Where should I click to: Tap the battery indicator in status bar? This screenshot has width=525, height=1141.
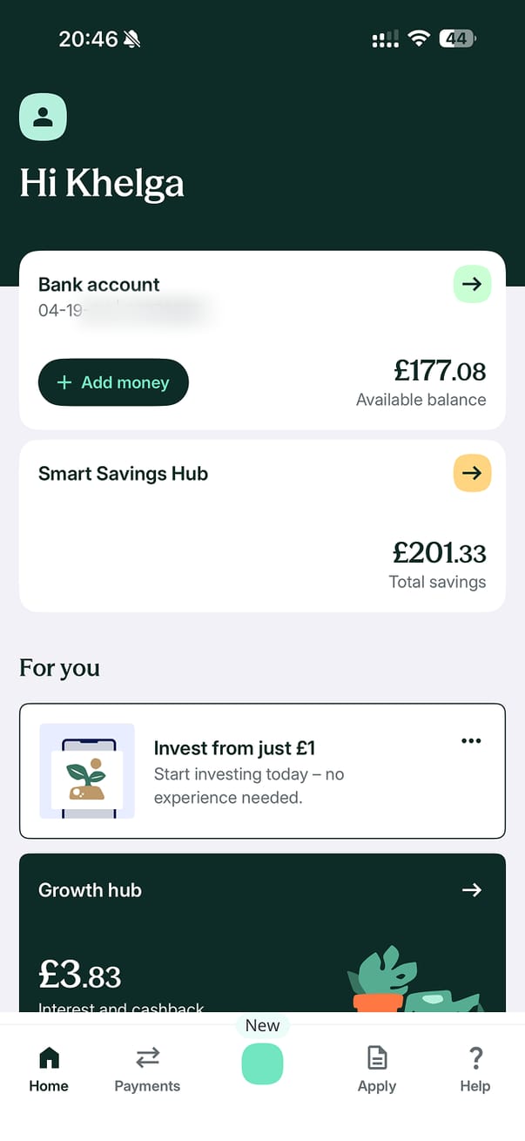coord(457,38)
